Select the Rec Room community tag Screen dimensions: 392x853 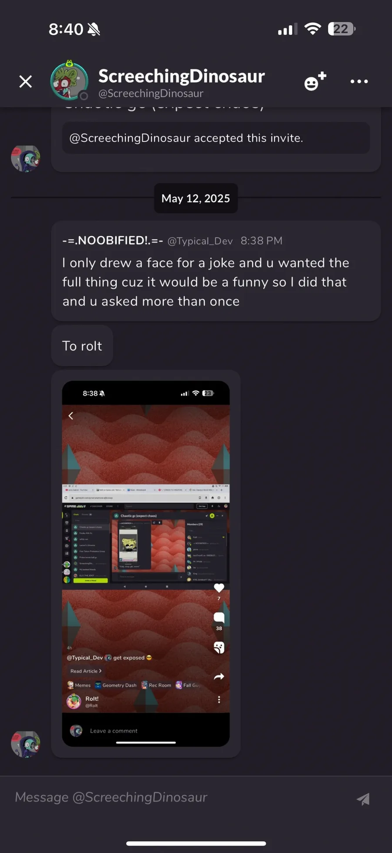coord(156,685)
